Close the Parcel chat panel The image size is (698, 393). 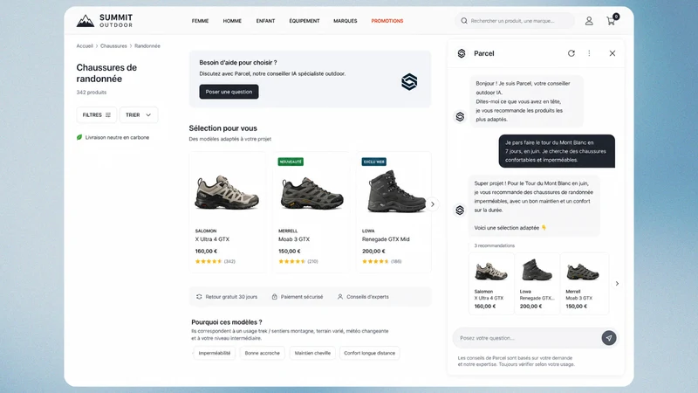tap(612, 53)
